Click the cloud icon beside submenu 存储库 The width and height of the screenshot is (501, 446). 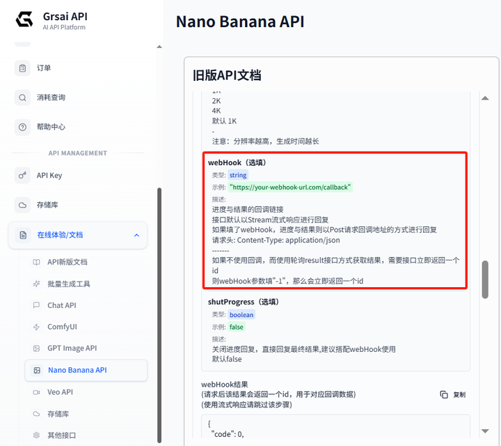click(36, 414)
